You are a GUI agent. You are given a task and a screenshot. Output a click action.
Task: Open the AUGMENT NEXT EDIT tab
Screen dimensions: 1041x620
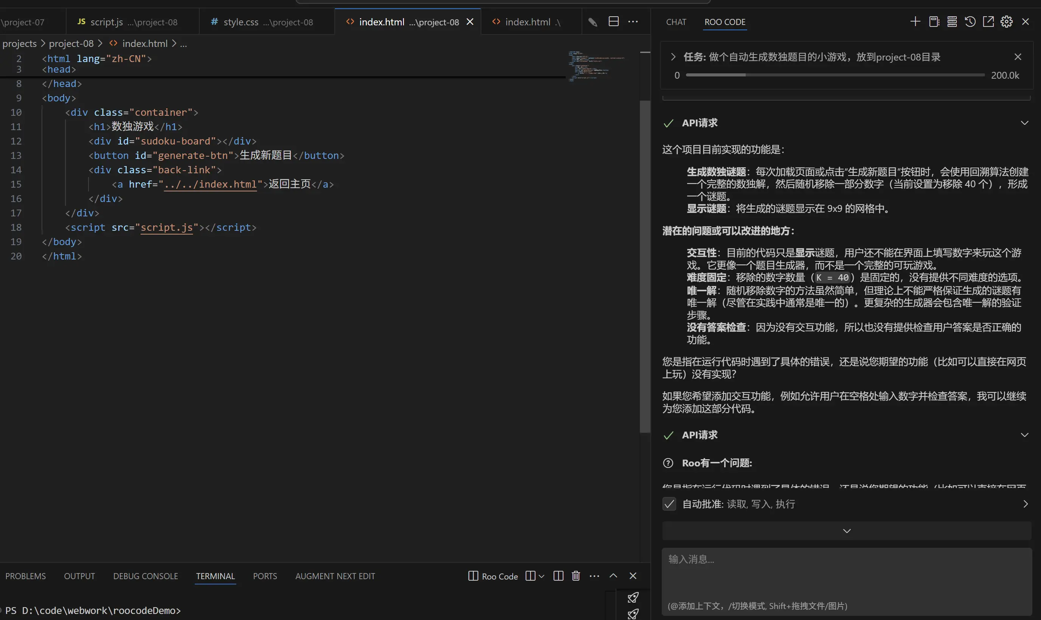(335, 576)
